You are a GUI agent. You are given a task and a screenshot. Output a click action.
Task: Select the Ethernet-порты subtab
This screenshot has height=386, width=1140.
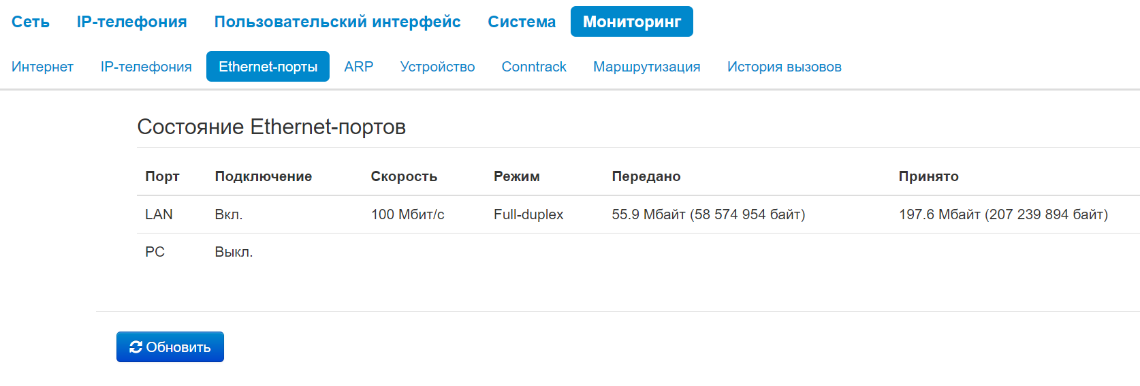pos(268,67)
